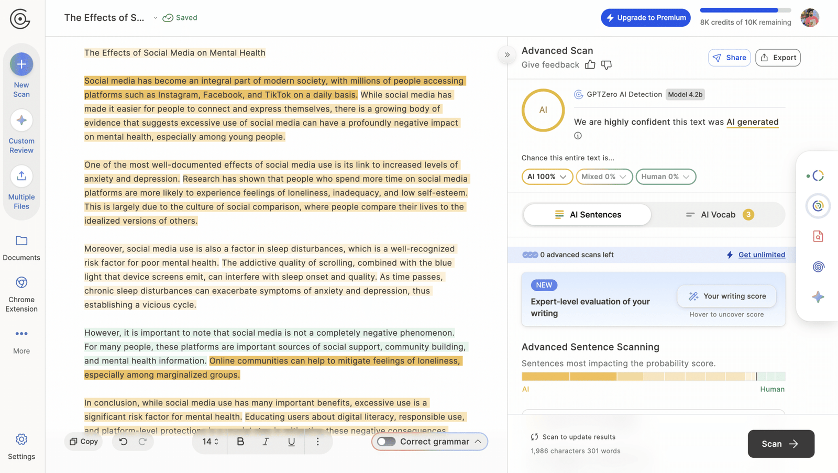Apply italic formatting with the I icon
The image size is (838, 473).
coord(266,442)
